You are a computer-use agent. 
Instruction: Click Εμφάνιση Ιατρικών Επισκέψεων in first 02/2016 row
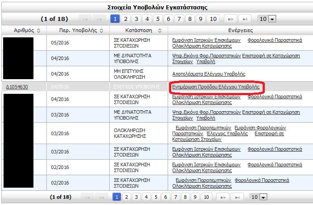pyautogui.click(x=206, y=165)
